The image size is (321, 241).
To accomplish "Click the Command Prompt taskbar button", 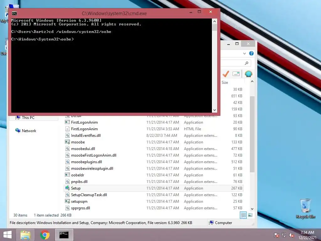I will pos(64,235).
